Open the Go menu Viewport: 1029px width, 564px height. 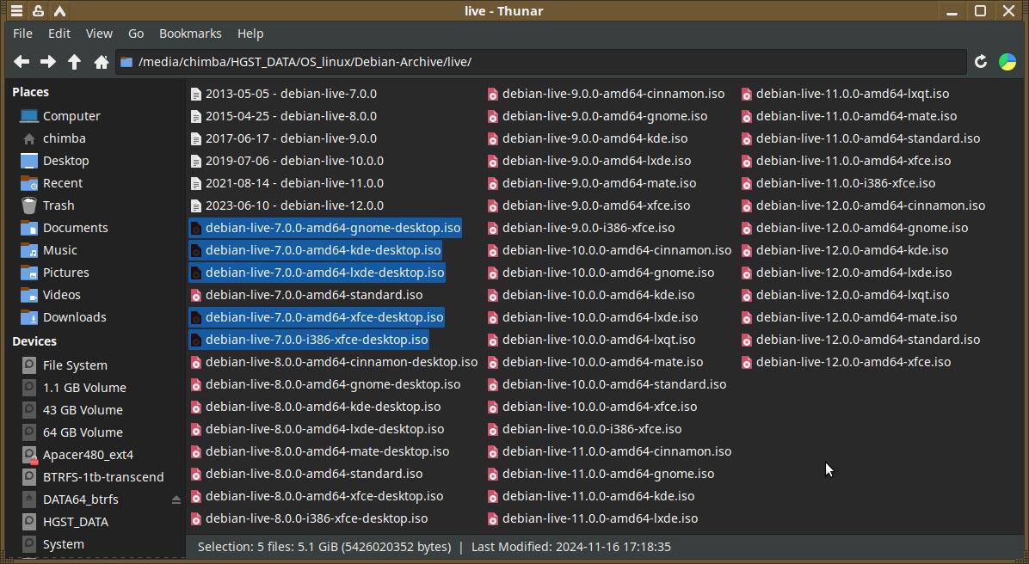[136, 34]
